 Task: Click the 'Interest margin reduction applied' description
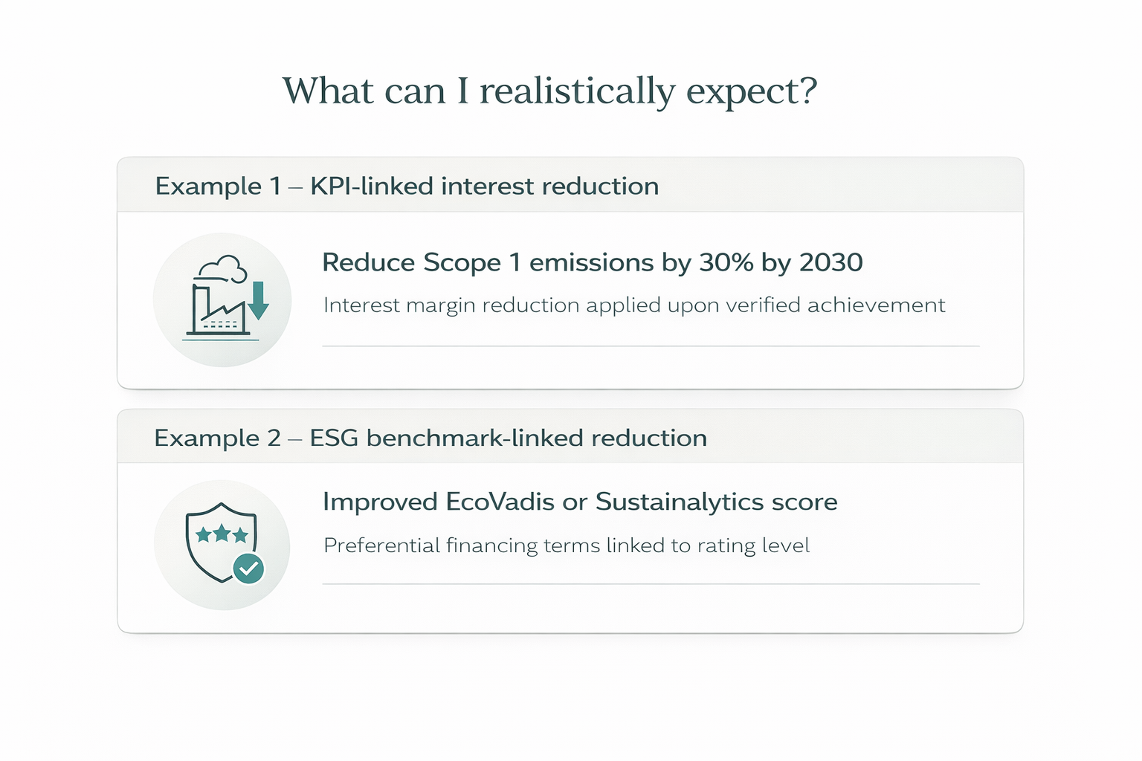634,305
